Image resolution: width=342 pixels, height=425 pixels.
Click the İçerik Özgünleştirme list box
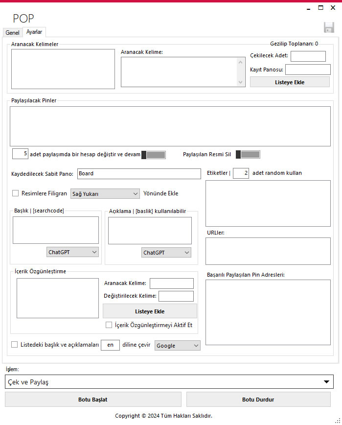tap(58, 298)
